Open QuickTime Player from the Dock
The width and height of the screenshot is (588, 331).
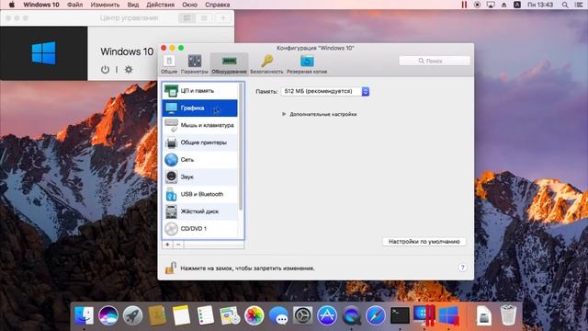click(351, 315)
